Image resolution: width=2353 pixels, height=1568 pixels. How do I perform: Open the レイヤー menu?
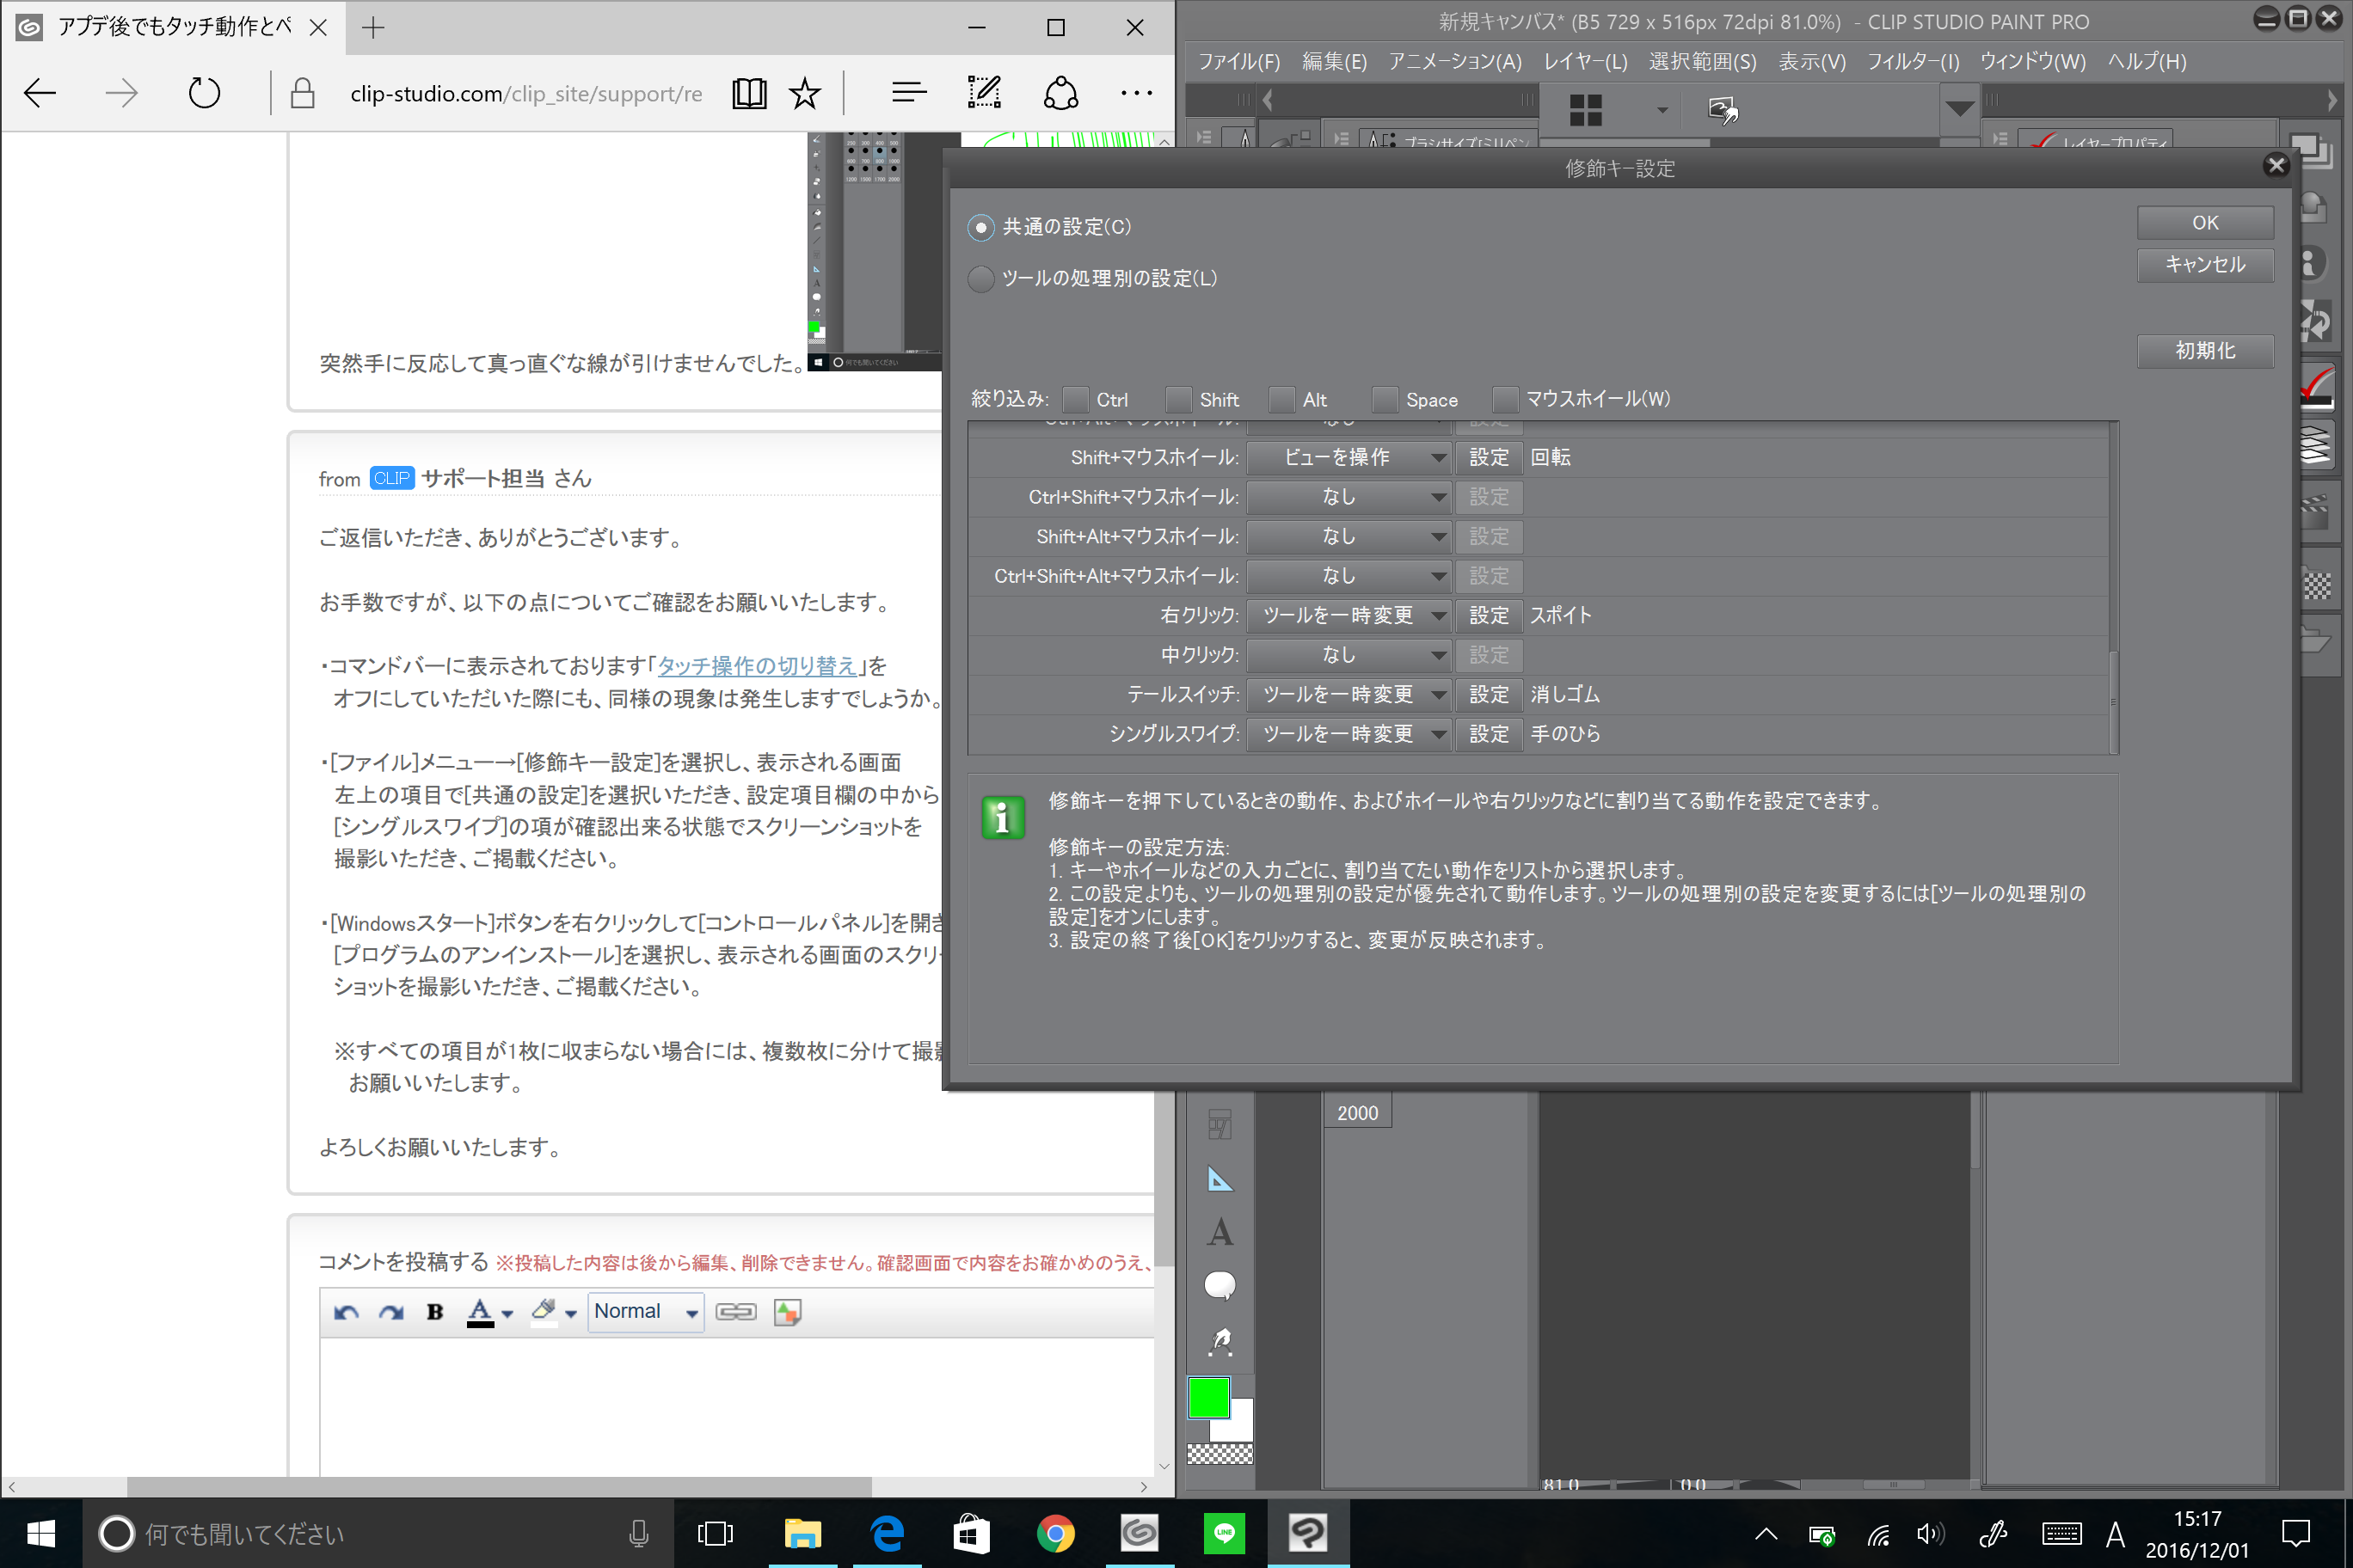(x=1585, y=62)
